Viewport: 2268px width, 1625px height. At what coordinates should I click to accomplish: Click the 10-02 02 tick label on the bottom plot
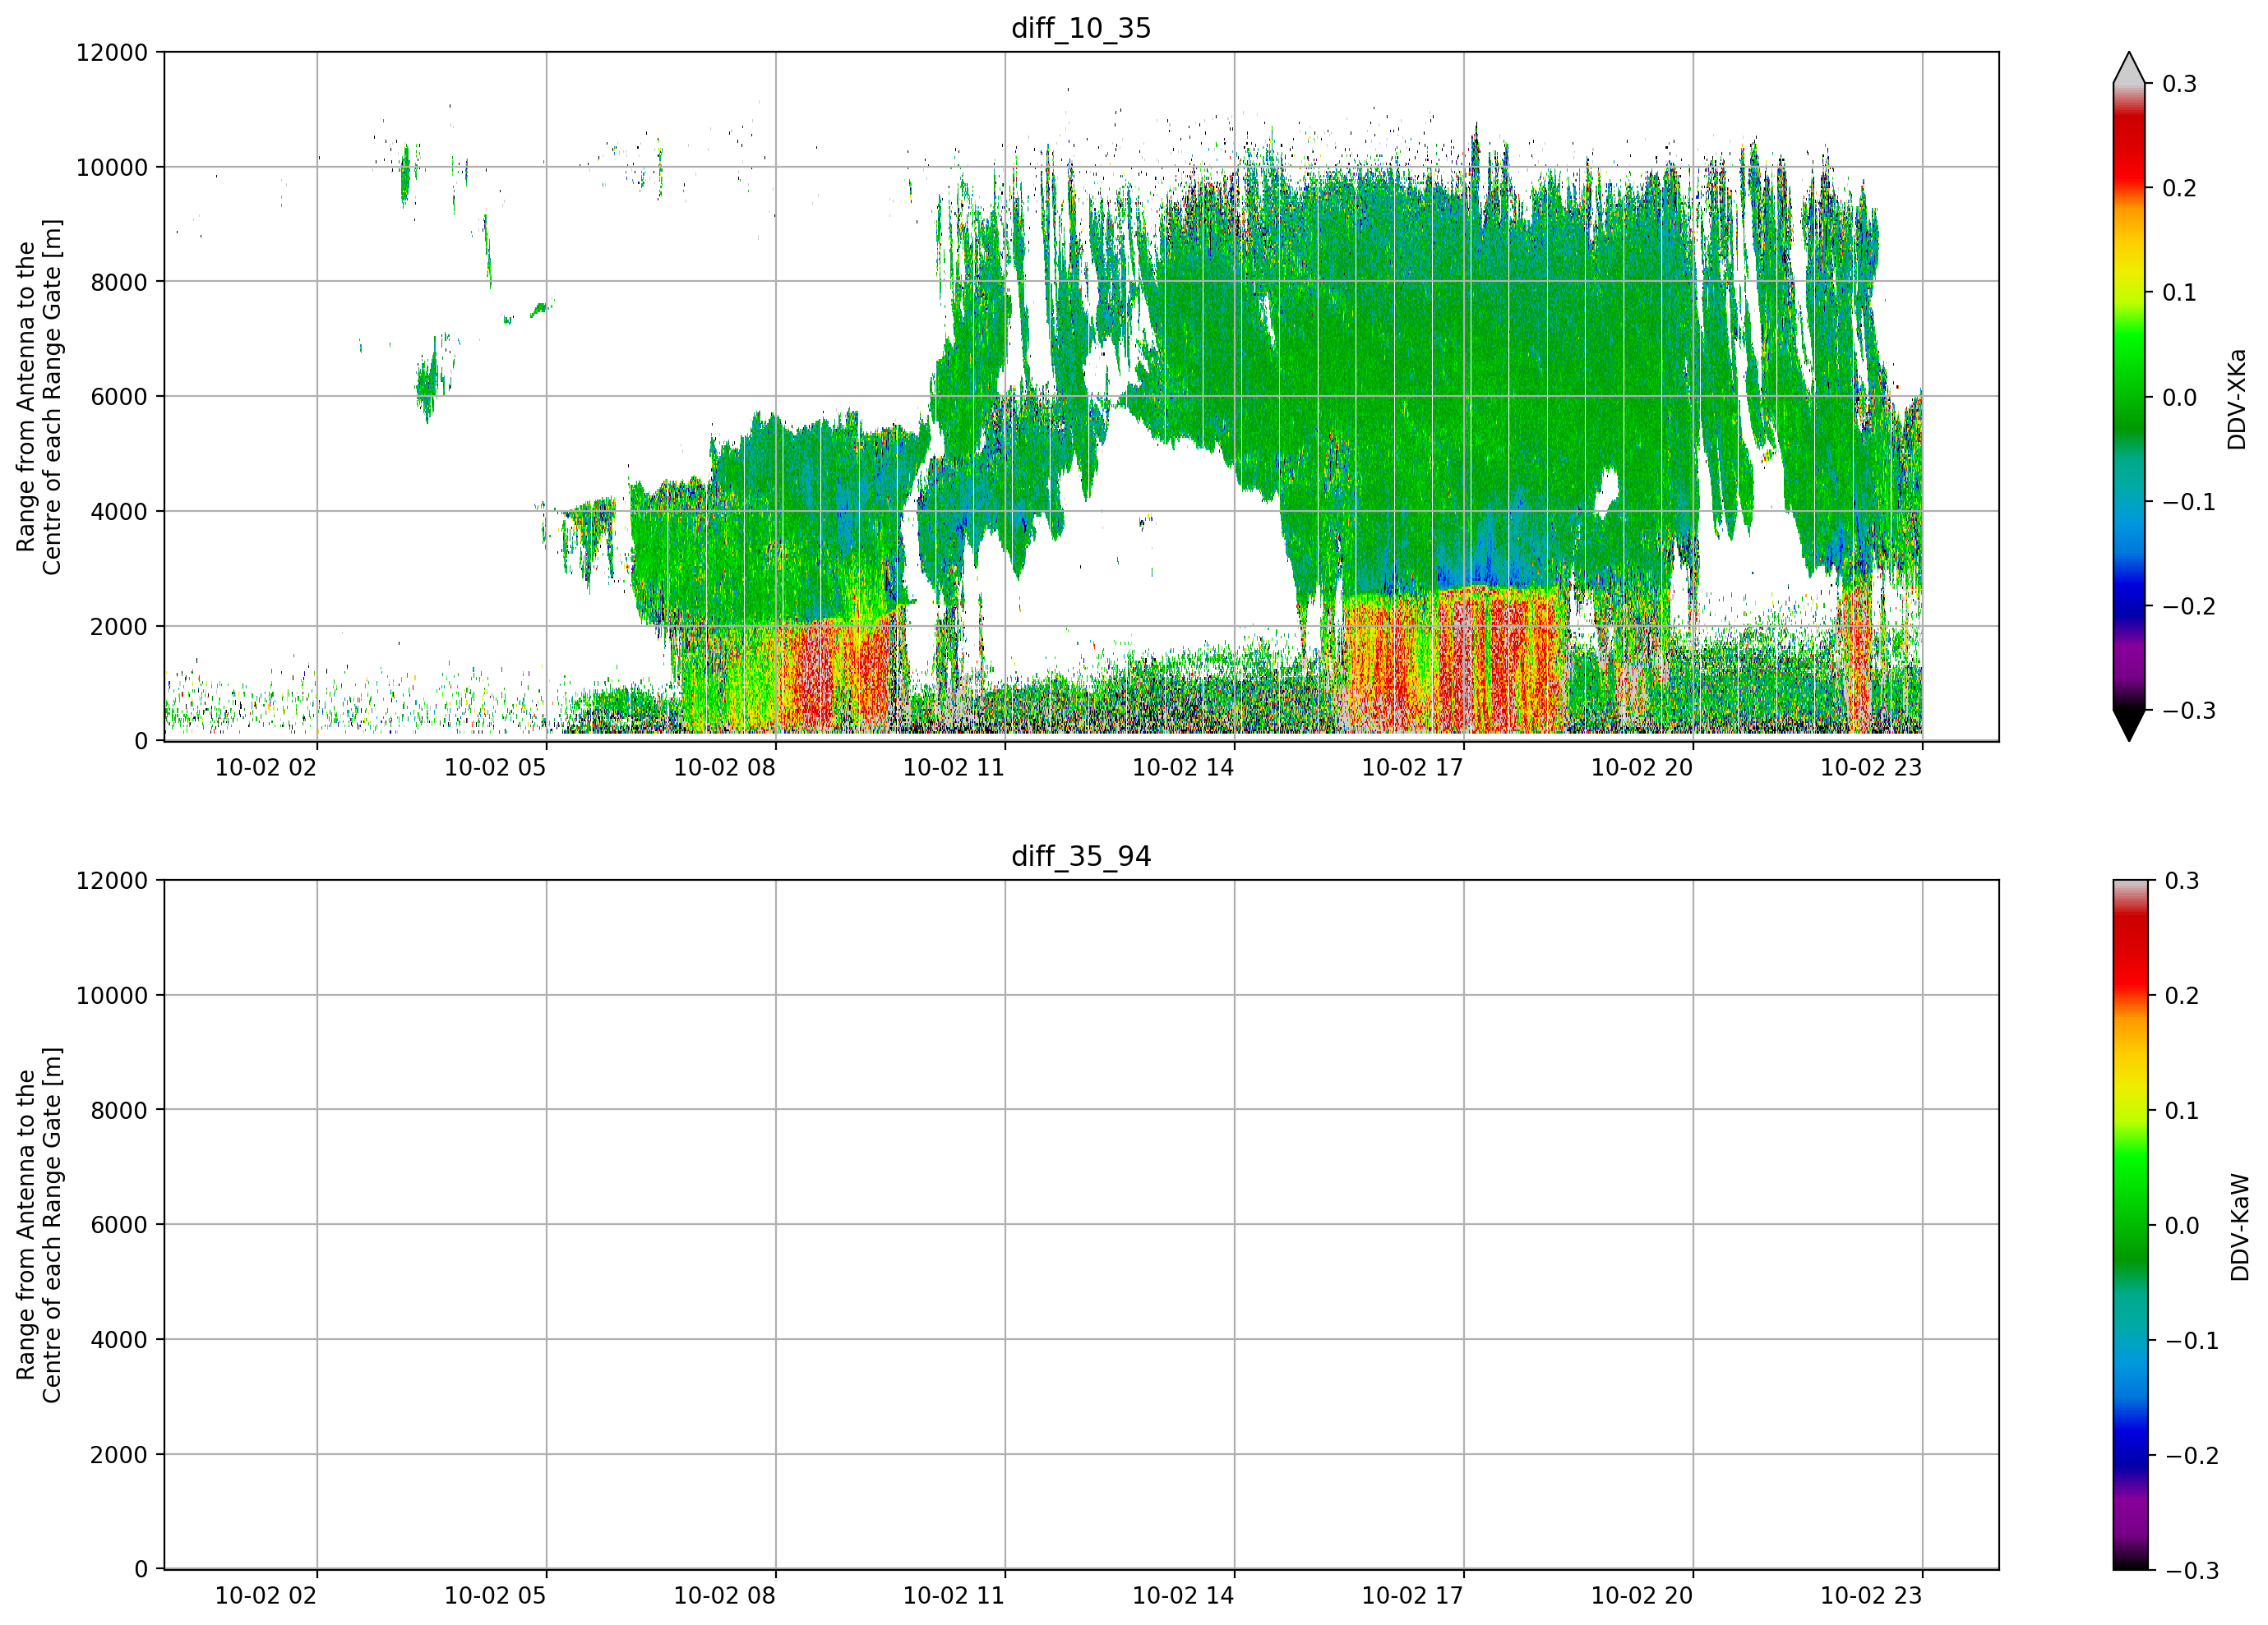265,1596
